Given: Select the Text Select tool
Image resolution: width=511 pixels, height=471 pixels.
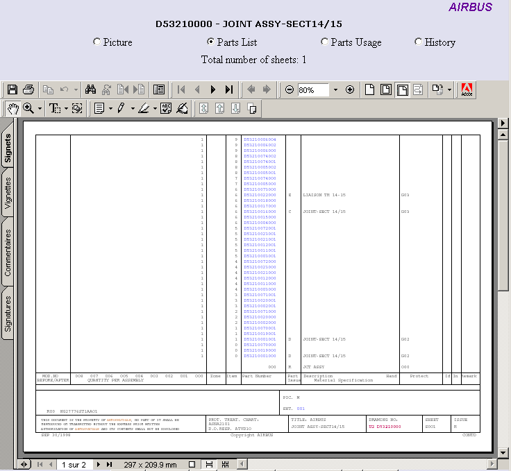Looking at the screenshot, I should point(55,108).
